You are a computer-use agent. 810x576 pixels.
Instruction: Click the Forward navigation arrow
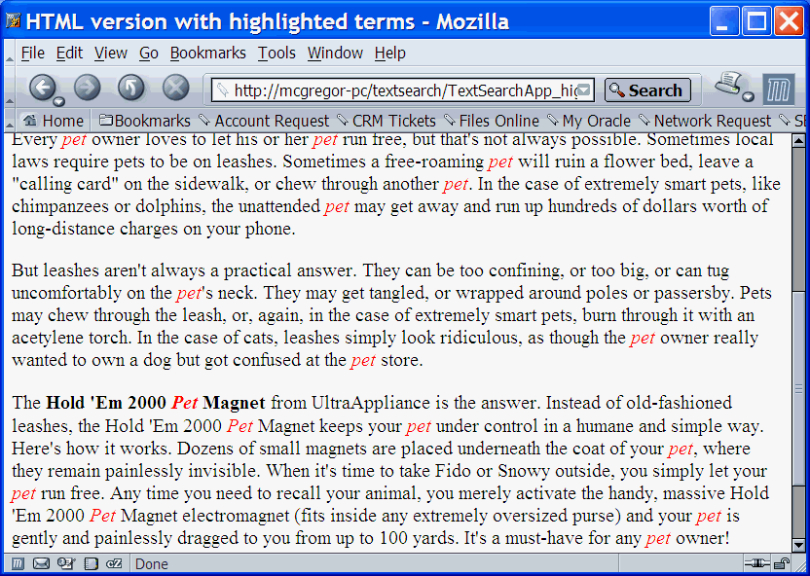pos(87,88)
